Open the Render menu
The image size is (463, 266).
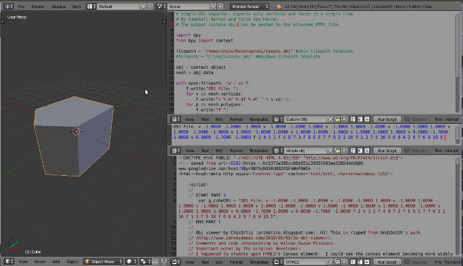pos(38,6)
